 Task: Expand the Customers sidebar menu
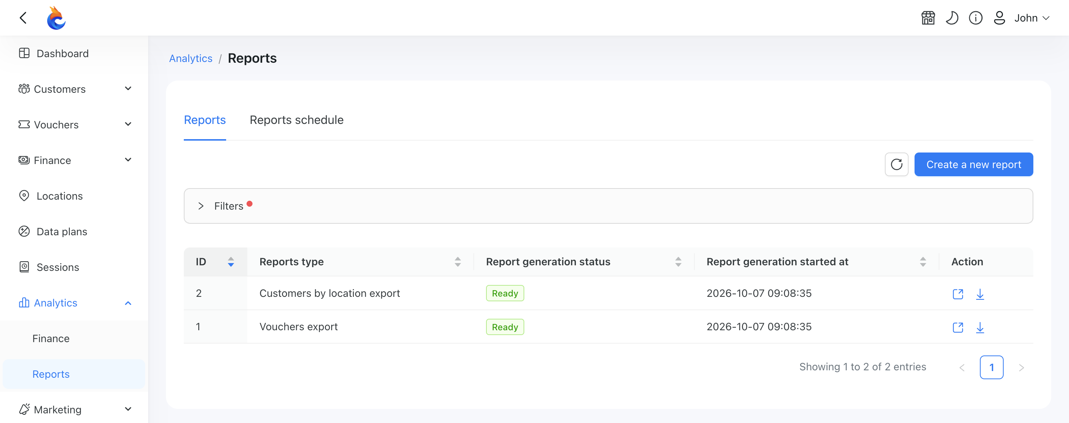pyautogui.click(x=74, y=89)
